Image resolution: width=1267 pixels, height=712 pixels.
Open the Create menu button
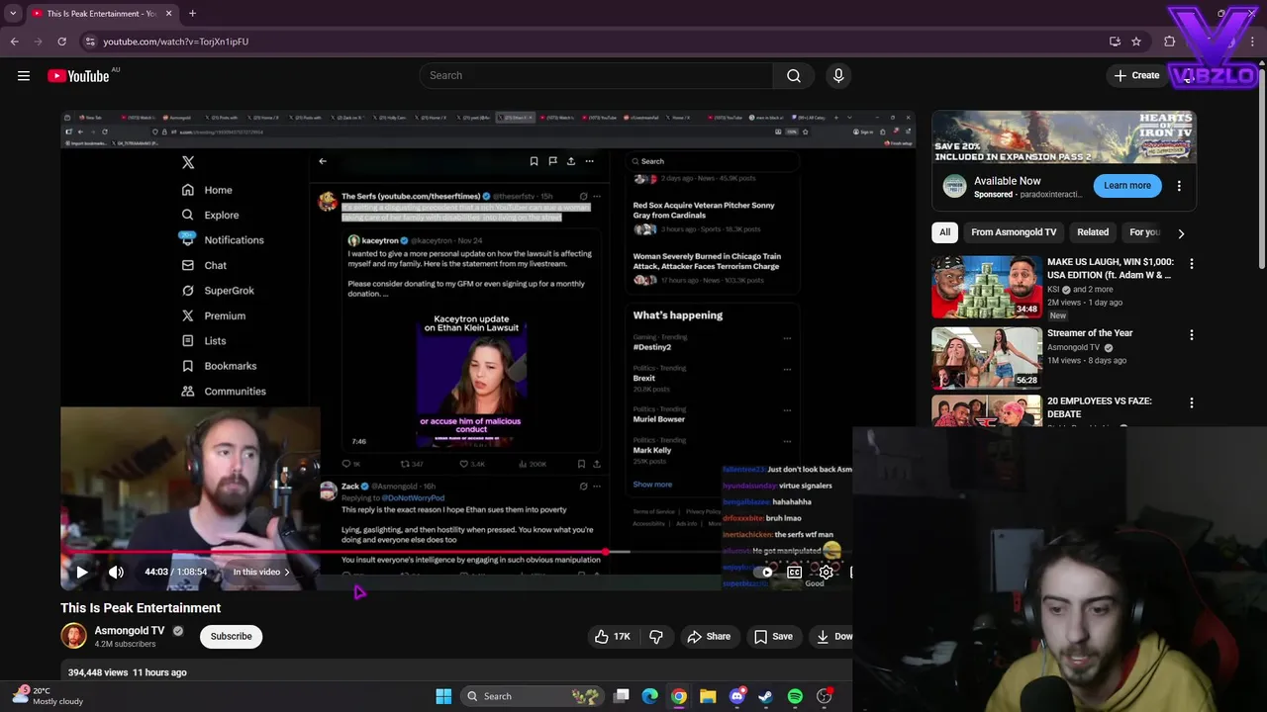click(x=1136, y=75)
